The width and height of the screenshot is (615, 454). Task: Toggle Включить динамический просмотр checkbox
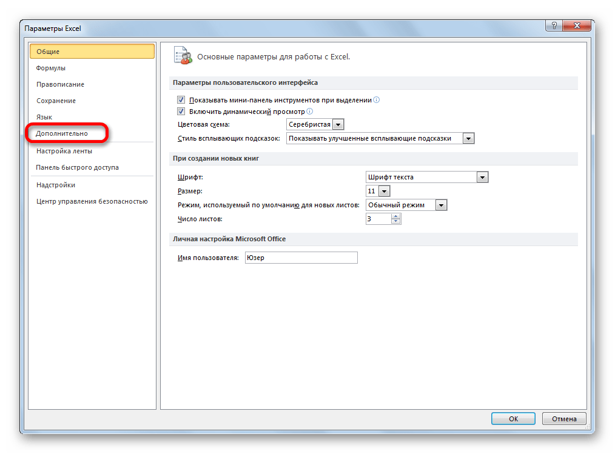click(181, 112)
